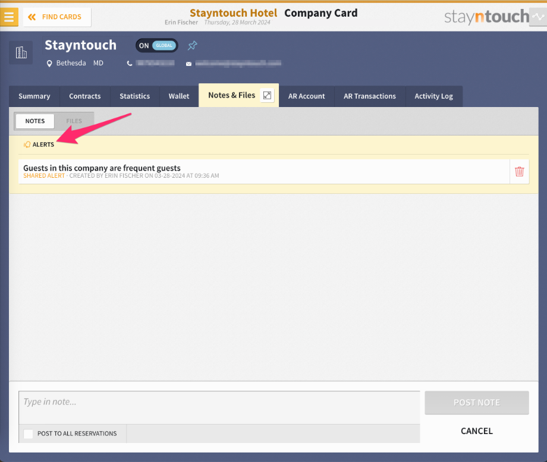Click the phone icon
The height and width of the screenshot is (462, 547).
point(130,64)
